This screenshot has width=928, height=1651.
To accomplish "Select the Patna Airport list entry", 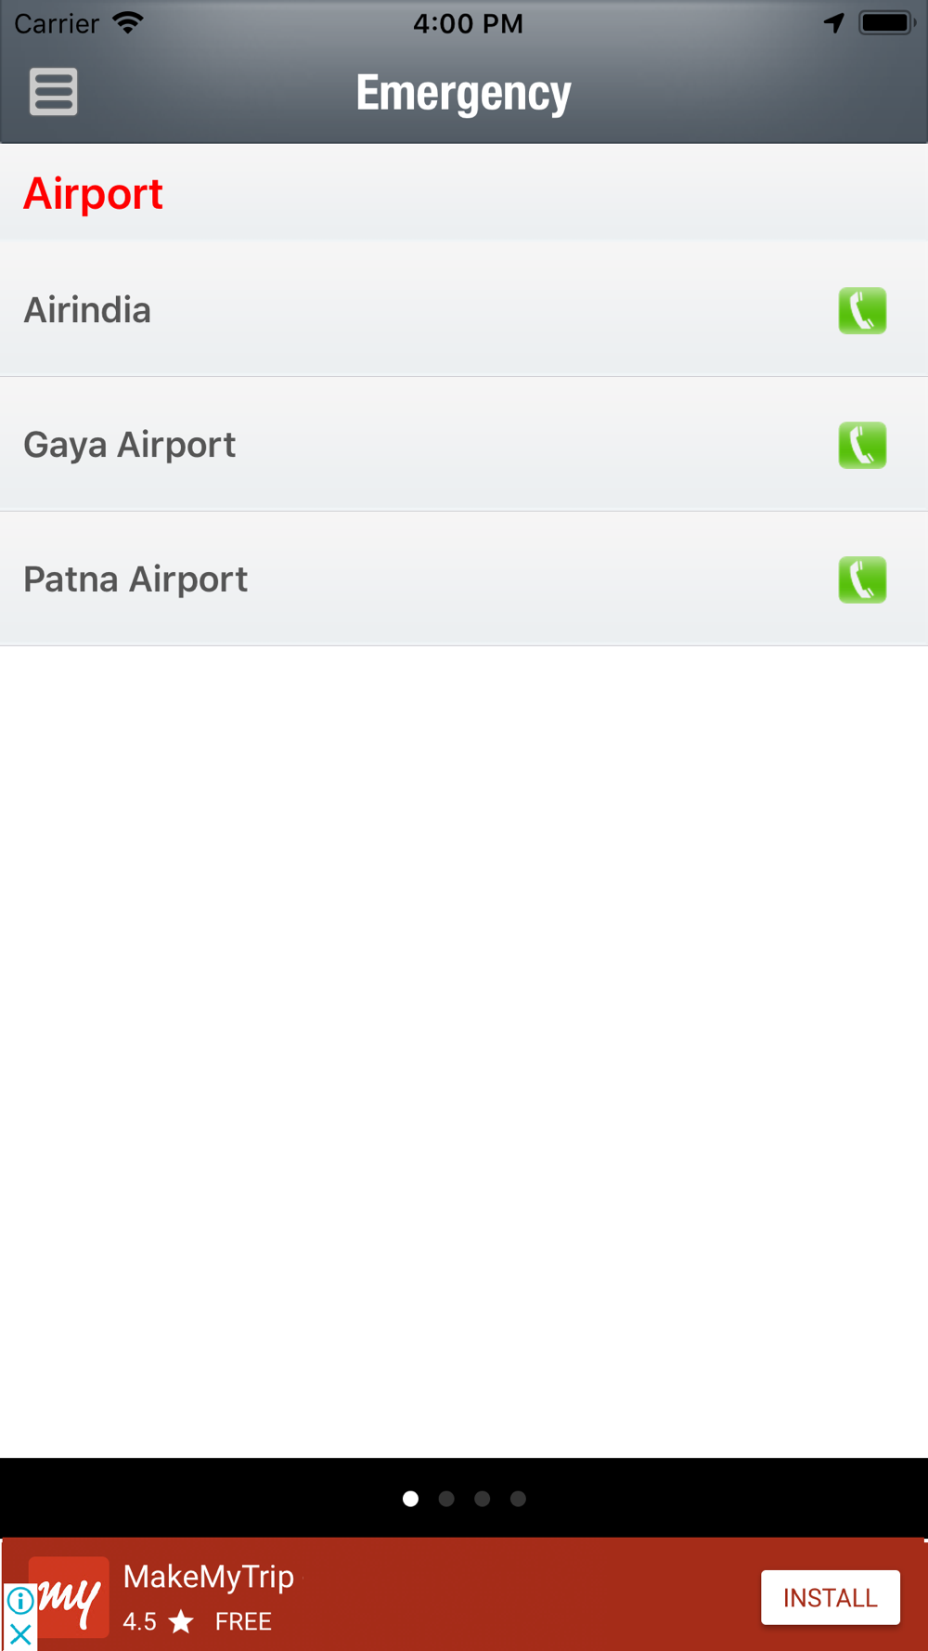I will tap(464, 578).
